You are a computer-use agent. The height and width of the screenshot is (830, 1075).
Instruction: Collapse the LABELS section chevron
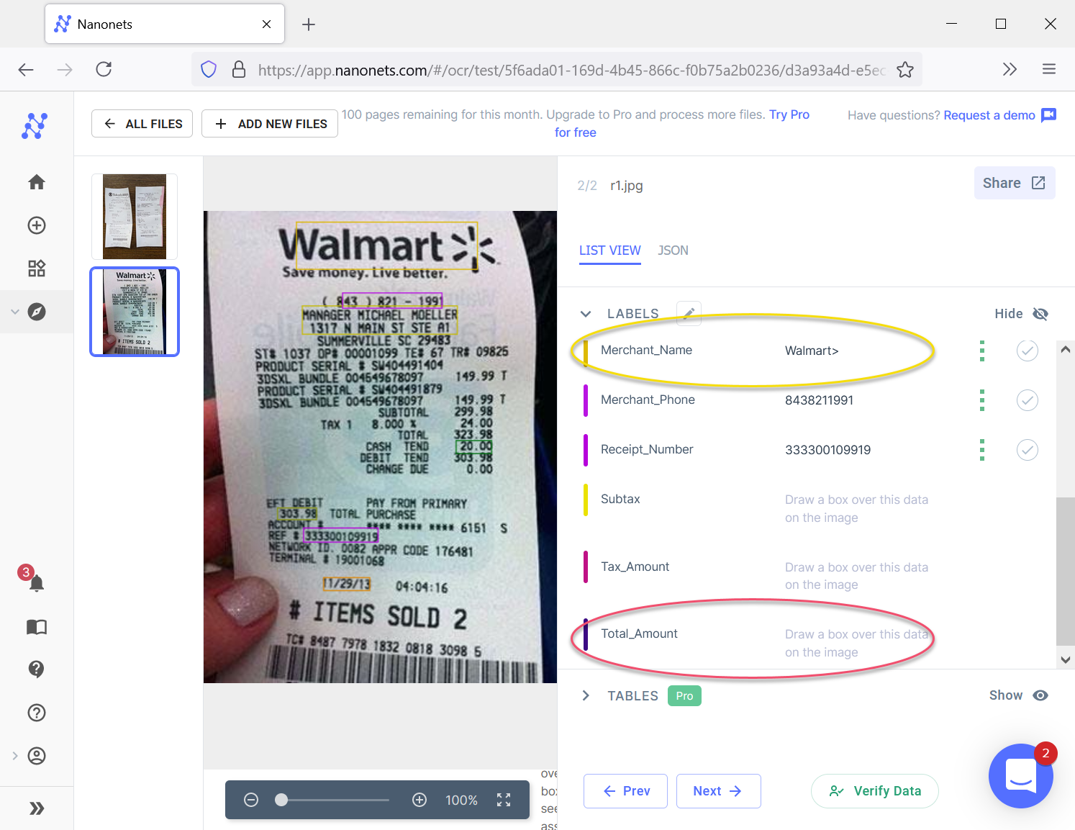[586, 314]
